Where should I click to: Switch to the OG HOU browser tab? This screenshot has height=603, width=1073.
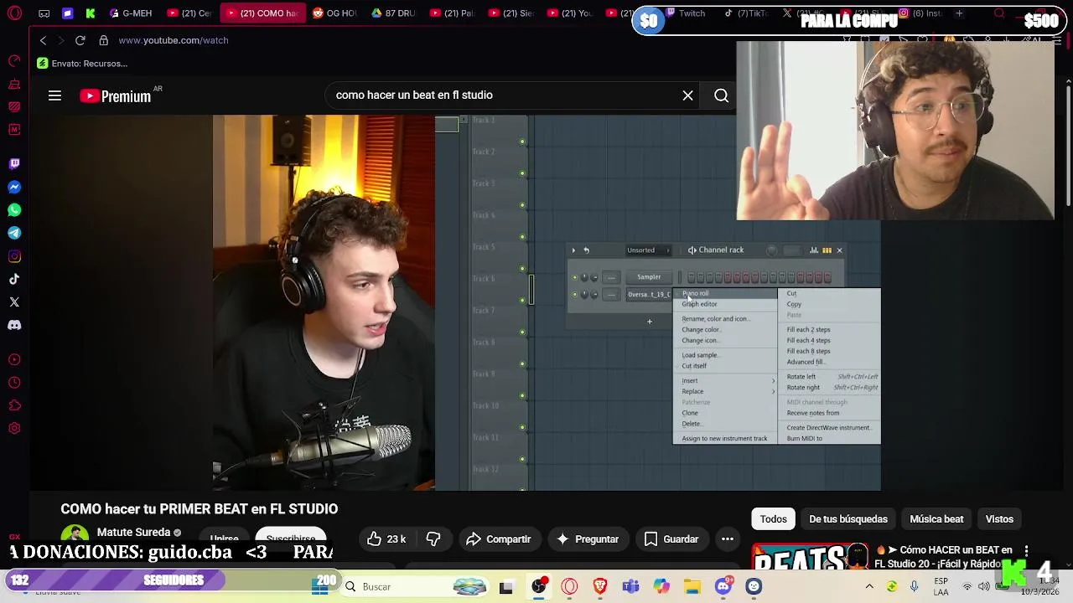click(335, 13)
